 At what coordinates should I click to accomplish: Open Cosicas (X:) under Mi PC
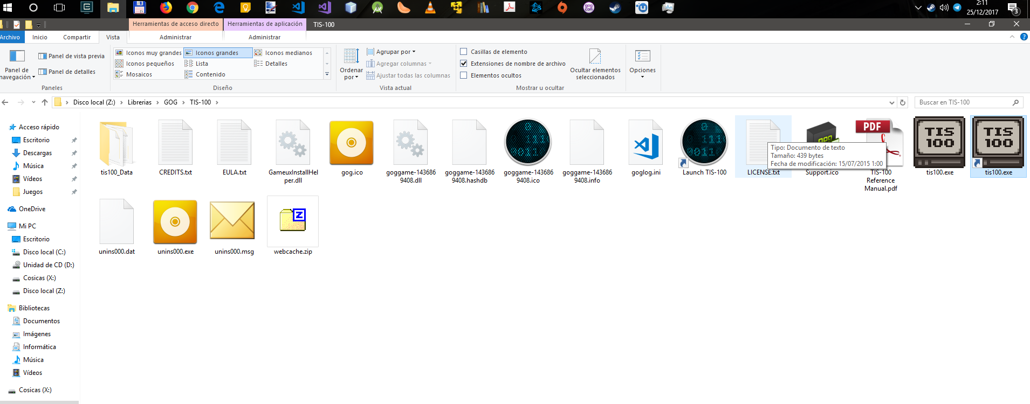pos(39,278)
